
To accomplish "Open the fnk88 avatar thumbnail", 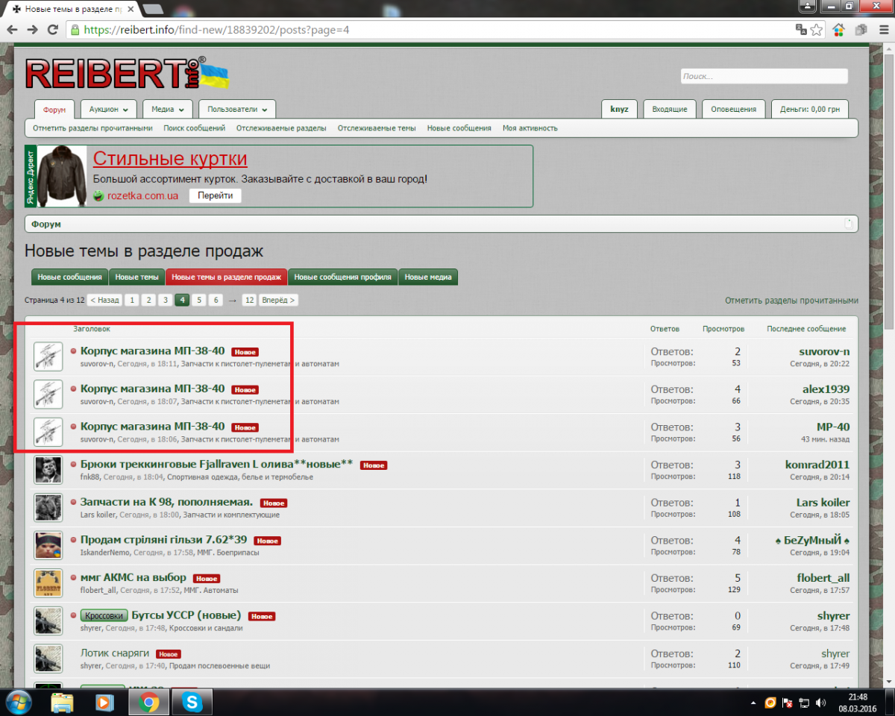I will [48, 470].
